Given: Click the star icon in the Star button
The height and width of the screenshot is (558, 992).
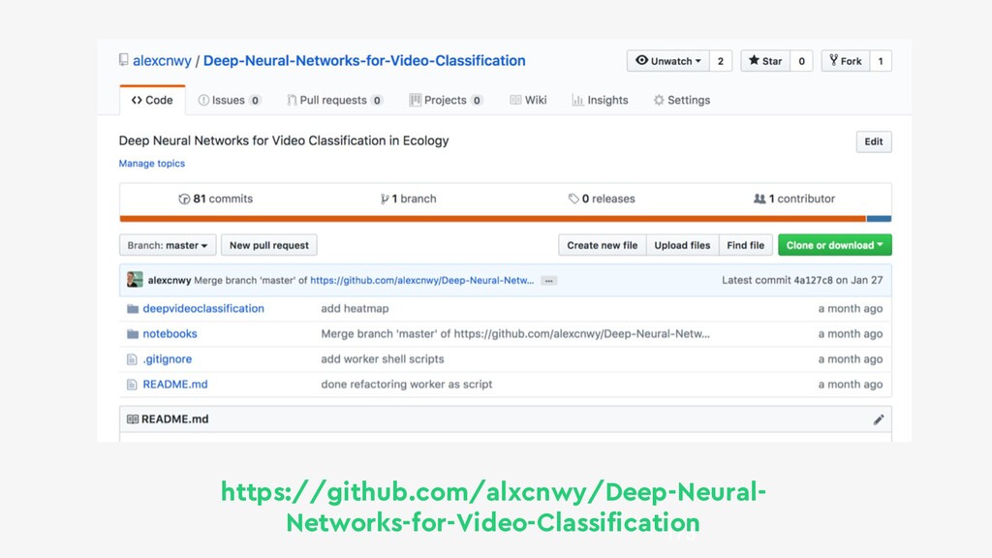Looking at the screenshot, I should point(754,60).
